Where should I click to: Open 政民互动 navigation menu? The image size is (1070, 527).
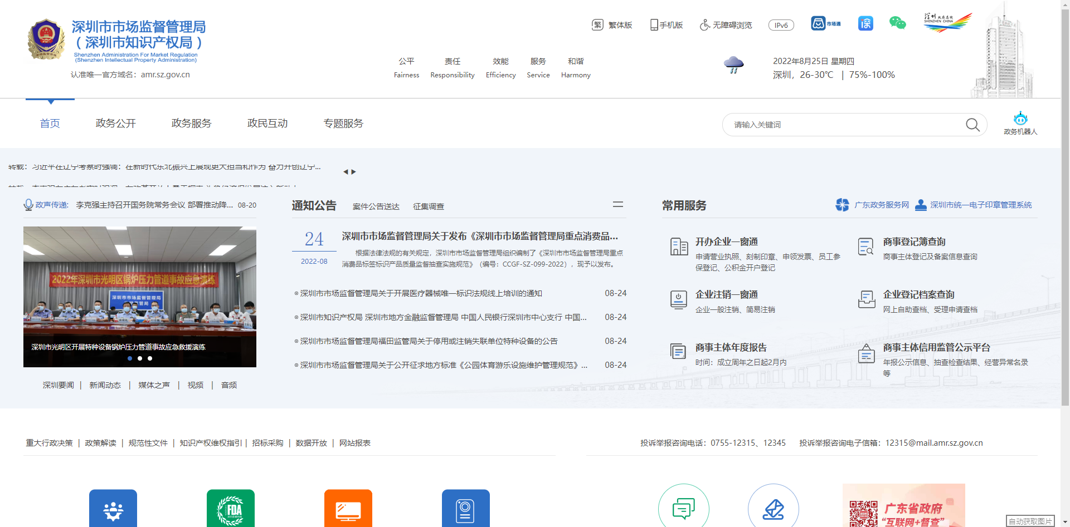pos(267,123)
